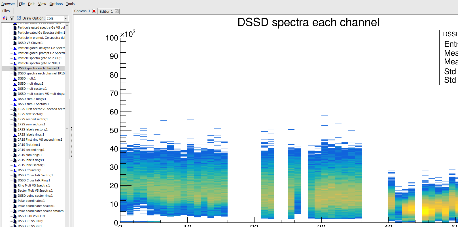
Task: Switch to the Editor 1 tab
Action: click(x=106, y=11)
